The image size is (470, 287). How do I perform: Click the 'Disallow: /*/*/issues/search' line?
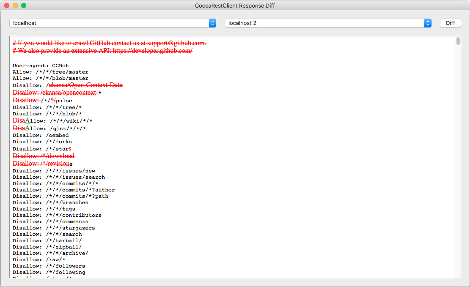[x=59, y=177]
